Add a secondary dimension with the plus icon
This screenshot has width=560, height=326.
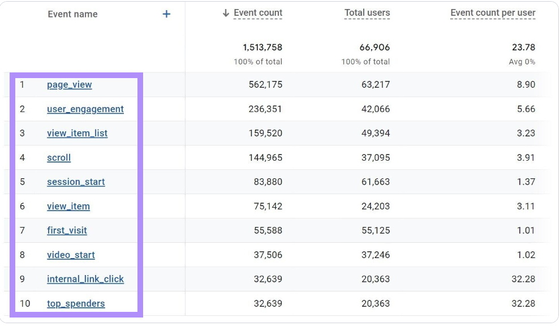(166, 14)
